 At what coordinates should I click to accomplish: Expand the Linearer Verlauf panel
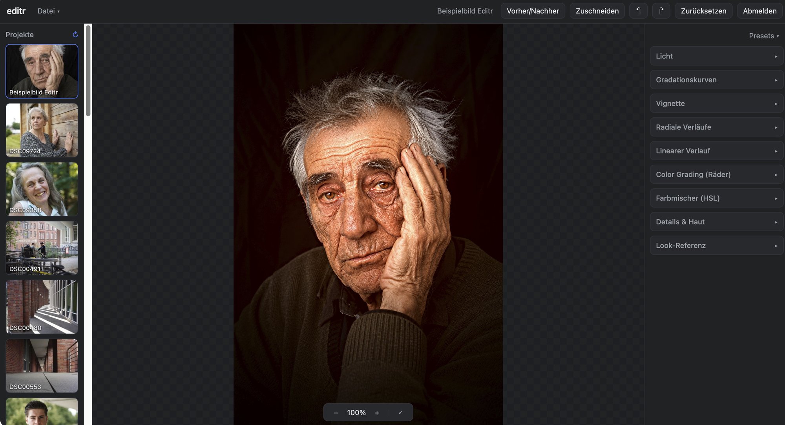[717, 151]
